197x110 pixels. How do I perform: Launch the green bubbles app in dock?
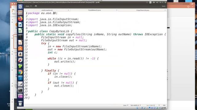tap(20, 66)
